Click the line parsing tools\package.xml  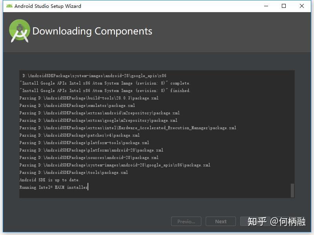tap(73, 172)
